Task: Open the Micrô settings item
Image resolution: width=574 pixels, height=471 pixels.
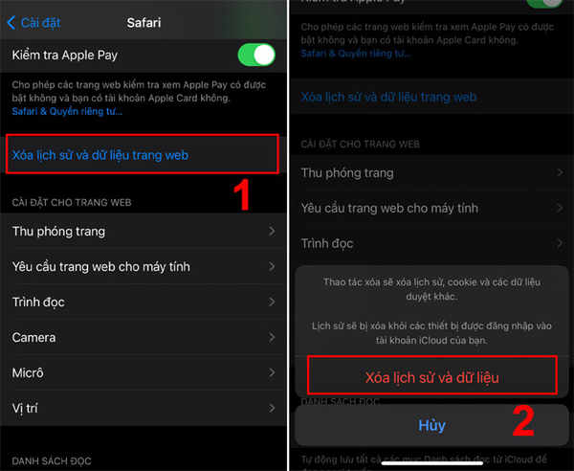Action: (143, 372)
